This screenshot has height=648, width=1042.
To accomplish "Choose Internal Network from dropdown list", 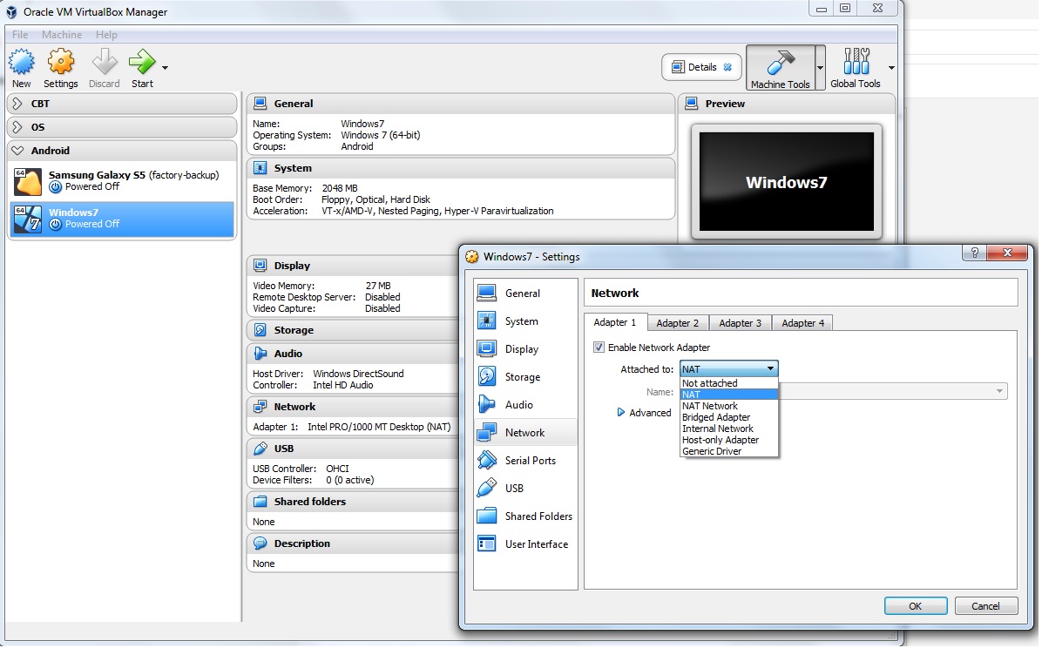I will pos(729,429).
